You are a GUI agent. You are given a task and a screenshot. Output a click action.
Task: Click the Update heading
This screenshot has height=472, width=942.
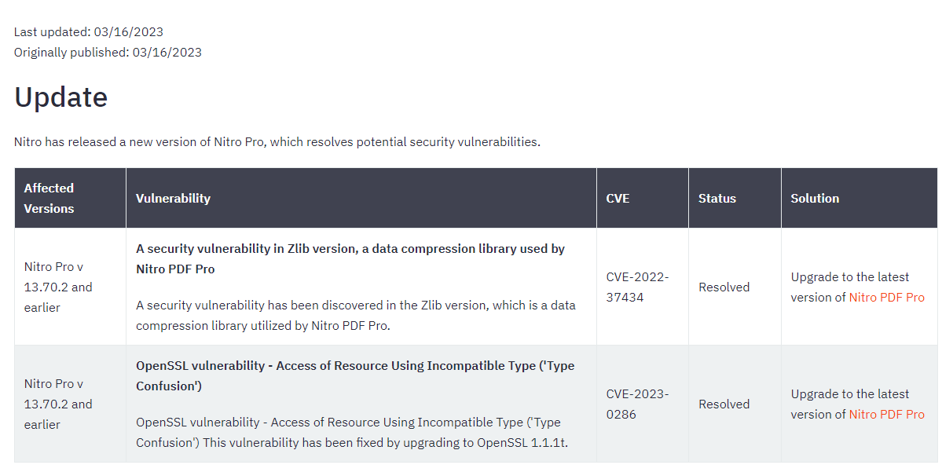[60, 97]
